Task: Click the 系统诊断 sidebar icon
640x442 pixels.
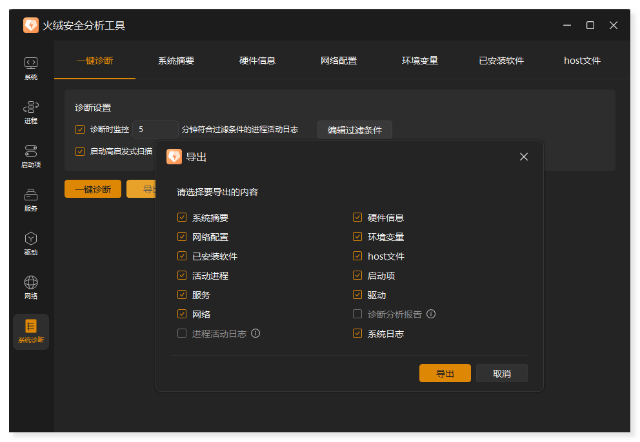Action: (31, 327)
